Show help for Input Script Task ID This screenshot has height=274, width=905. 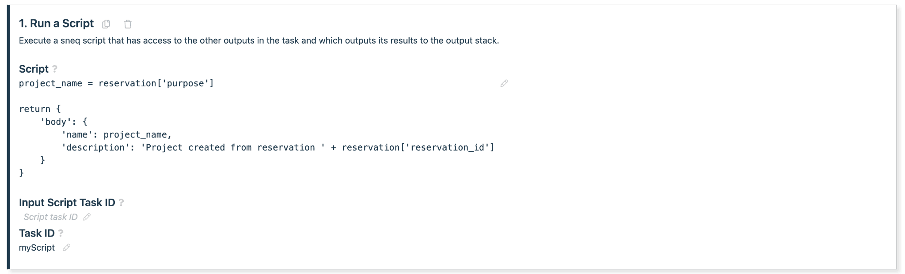point(122,202)
